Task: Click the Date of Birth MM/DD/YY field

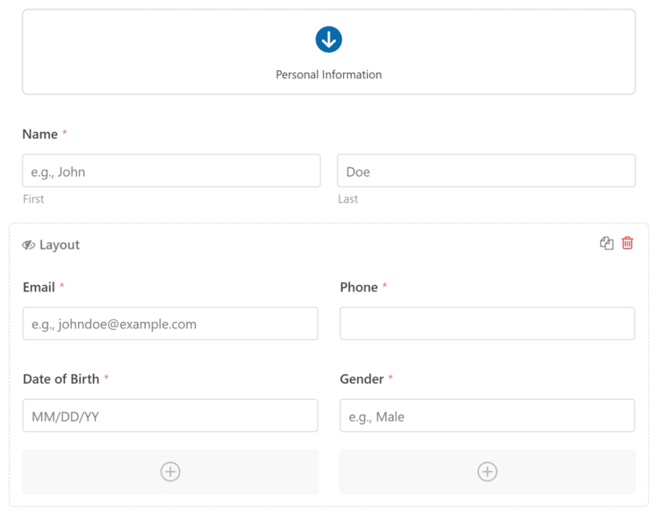Action: [170, 416]
